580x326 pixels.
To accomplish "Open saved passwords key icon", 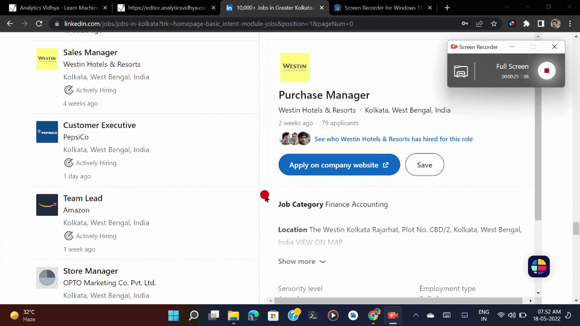I will (465, 24).
